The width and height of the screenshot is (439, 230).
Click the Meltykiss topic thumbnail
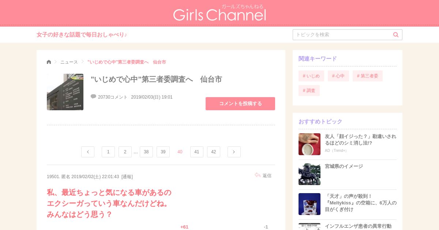[x=309, y=204]
